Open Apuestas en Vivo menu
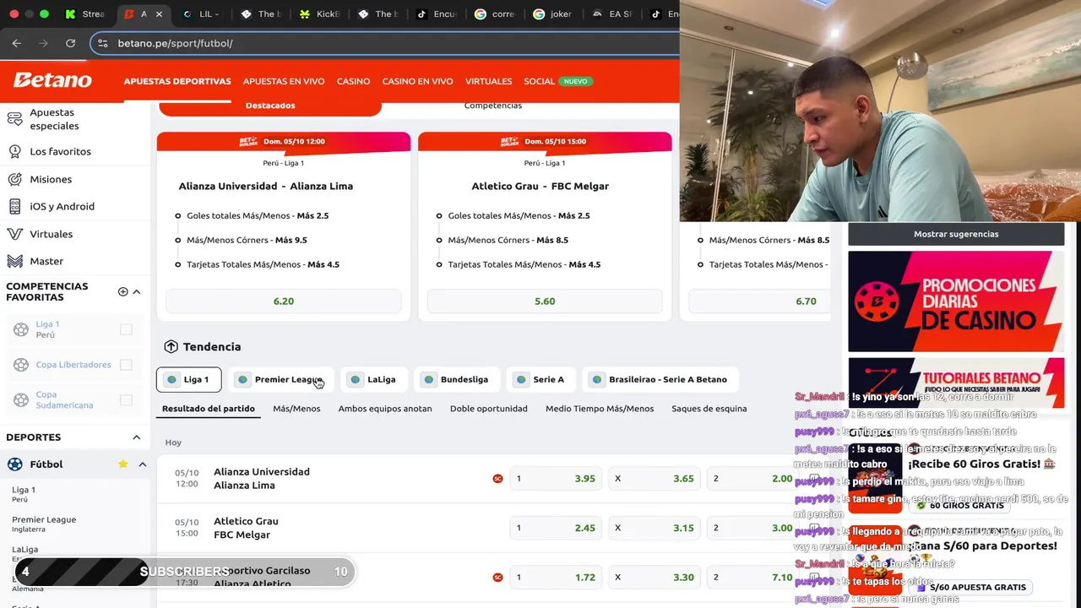The image size is (1081, 608). (284, 81)
